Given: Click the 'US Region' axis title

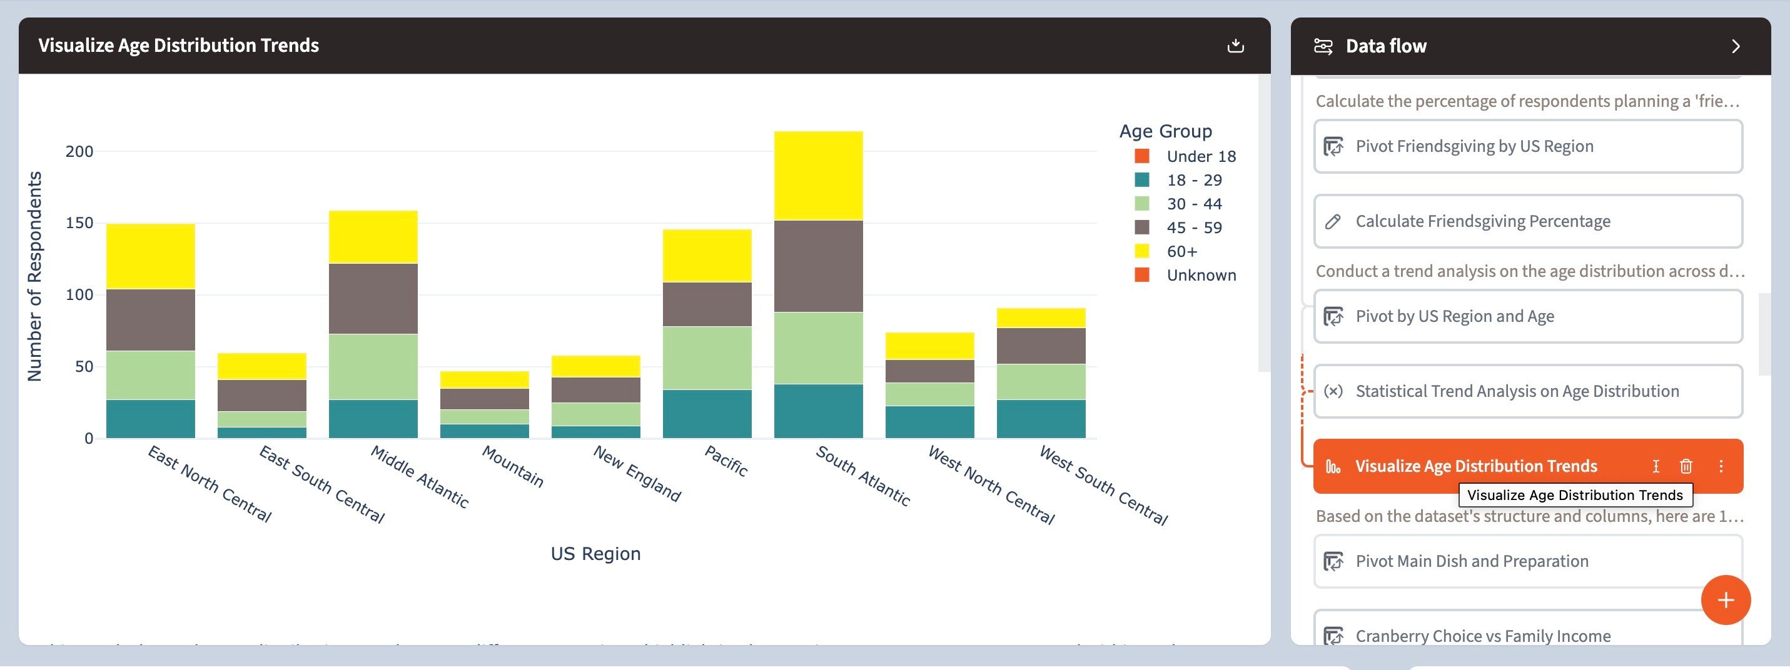Looking at the screenshot, I should pos(595,554).
